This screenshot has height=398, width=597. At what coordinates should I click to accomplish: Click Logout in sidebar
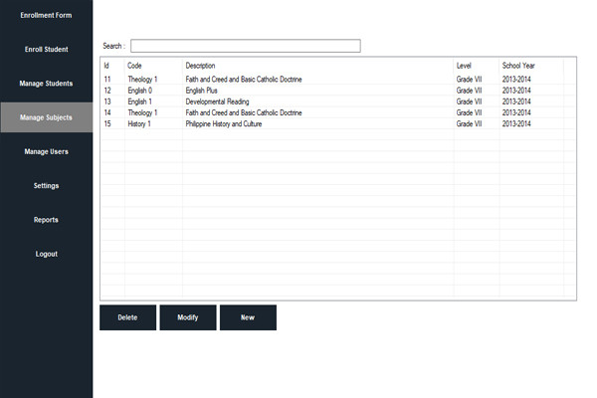click(x=46, y=254)
